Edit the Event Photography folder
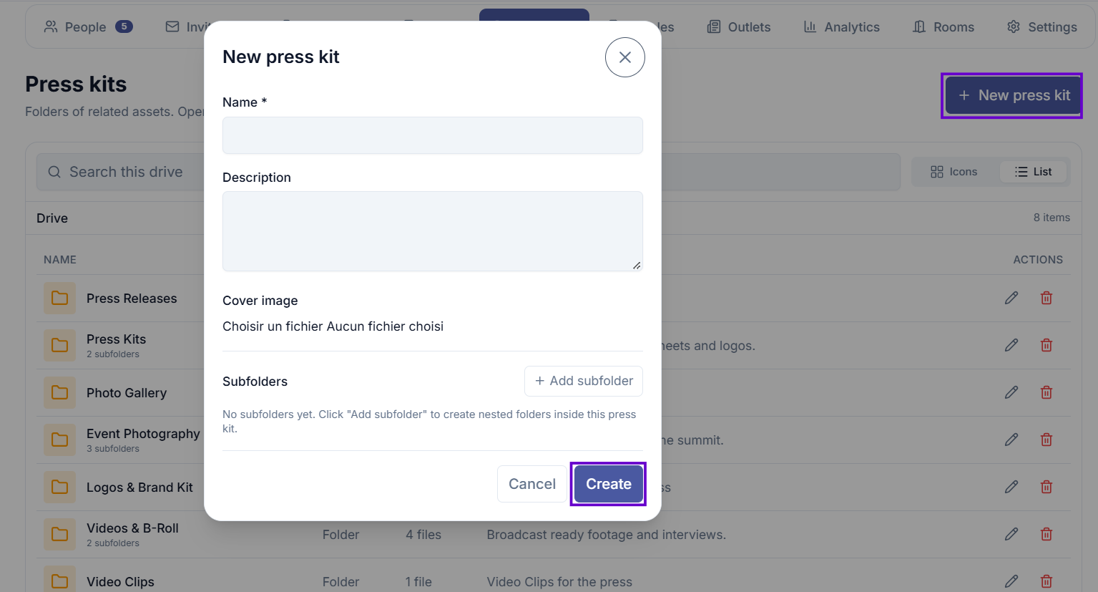This screenshot has width=1098, height=592. click(1011, 440)
